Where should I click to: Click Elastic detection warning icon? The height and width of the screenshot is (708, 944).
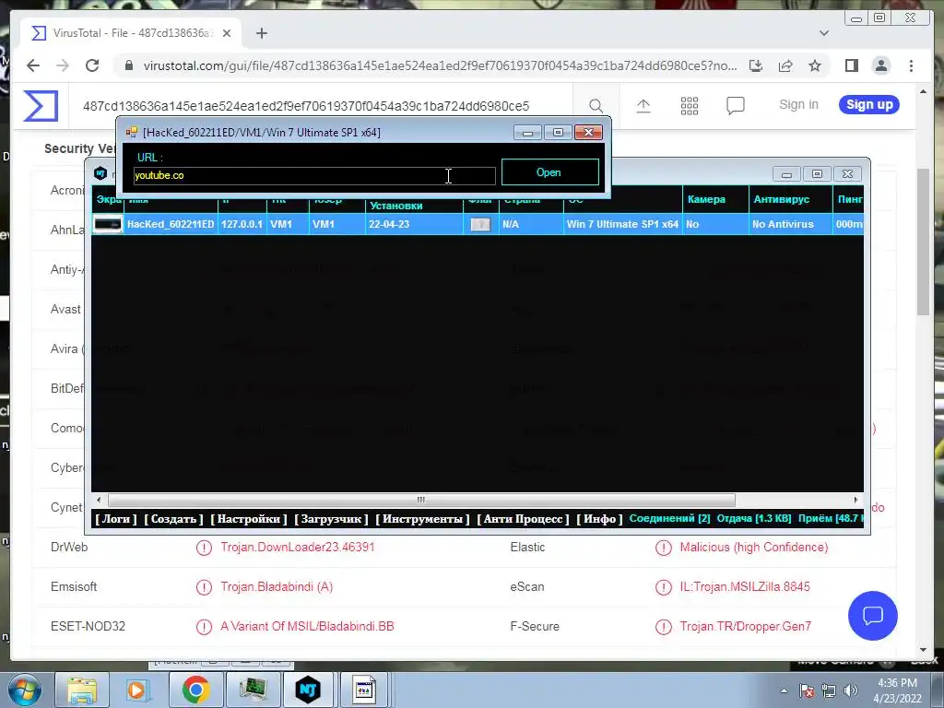point(664,548)
